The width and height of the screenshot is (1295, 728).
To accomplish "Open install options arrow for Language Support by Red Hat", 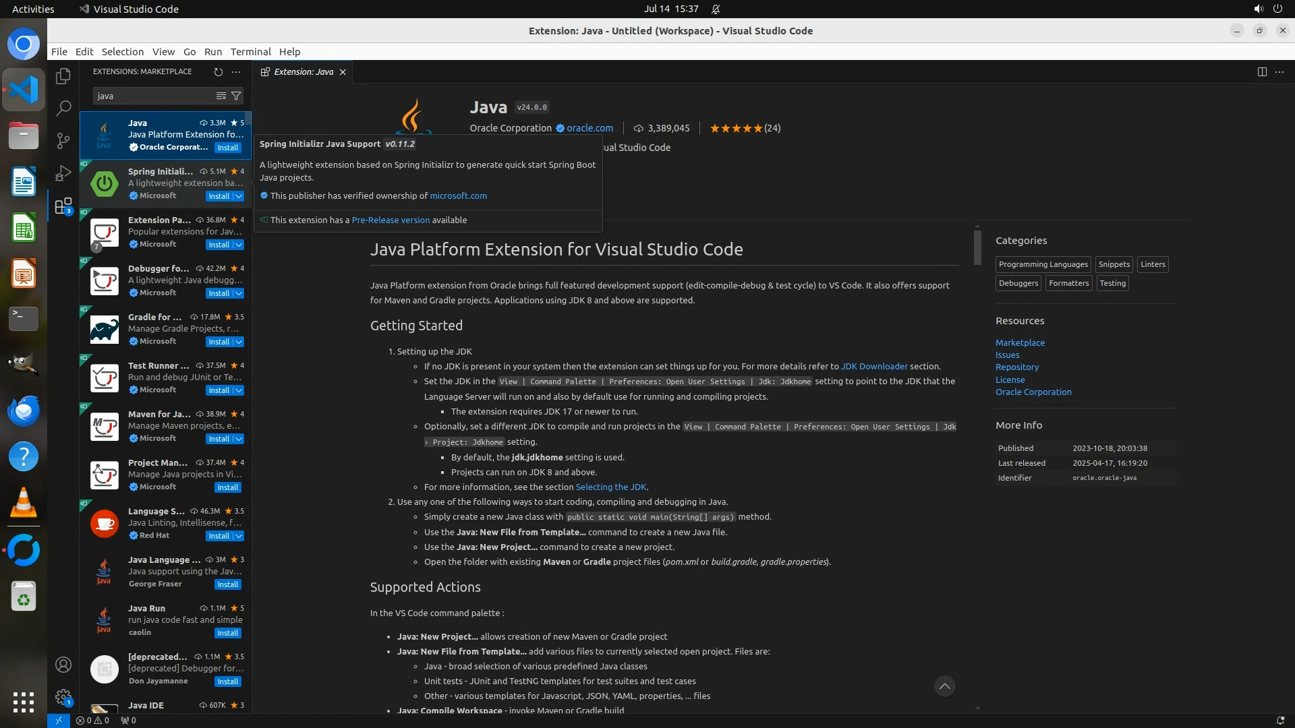I will pyautogui.click(x=239, y=536).
